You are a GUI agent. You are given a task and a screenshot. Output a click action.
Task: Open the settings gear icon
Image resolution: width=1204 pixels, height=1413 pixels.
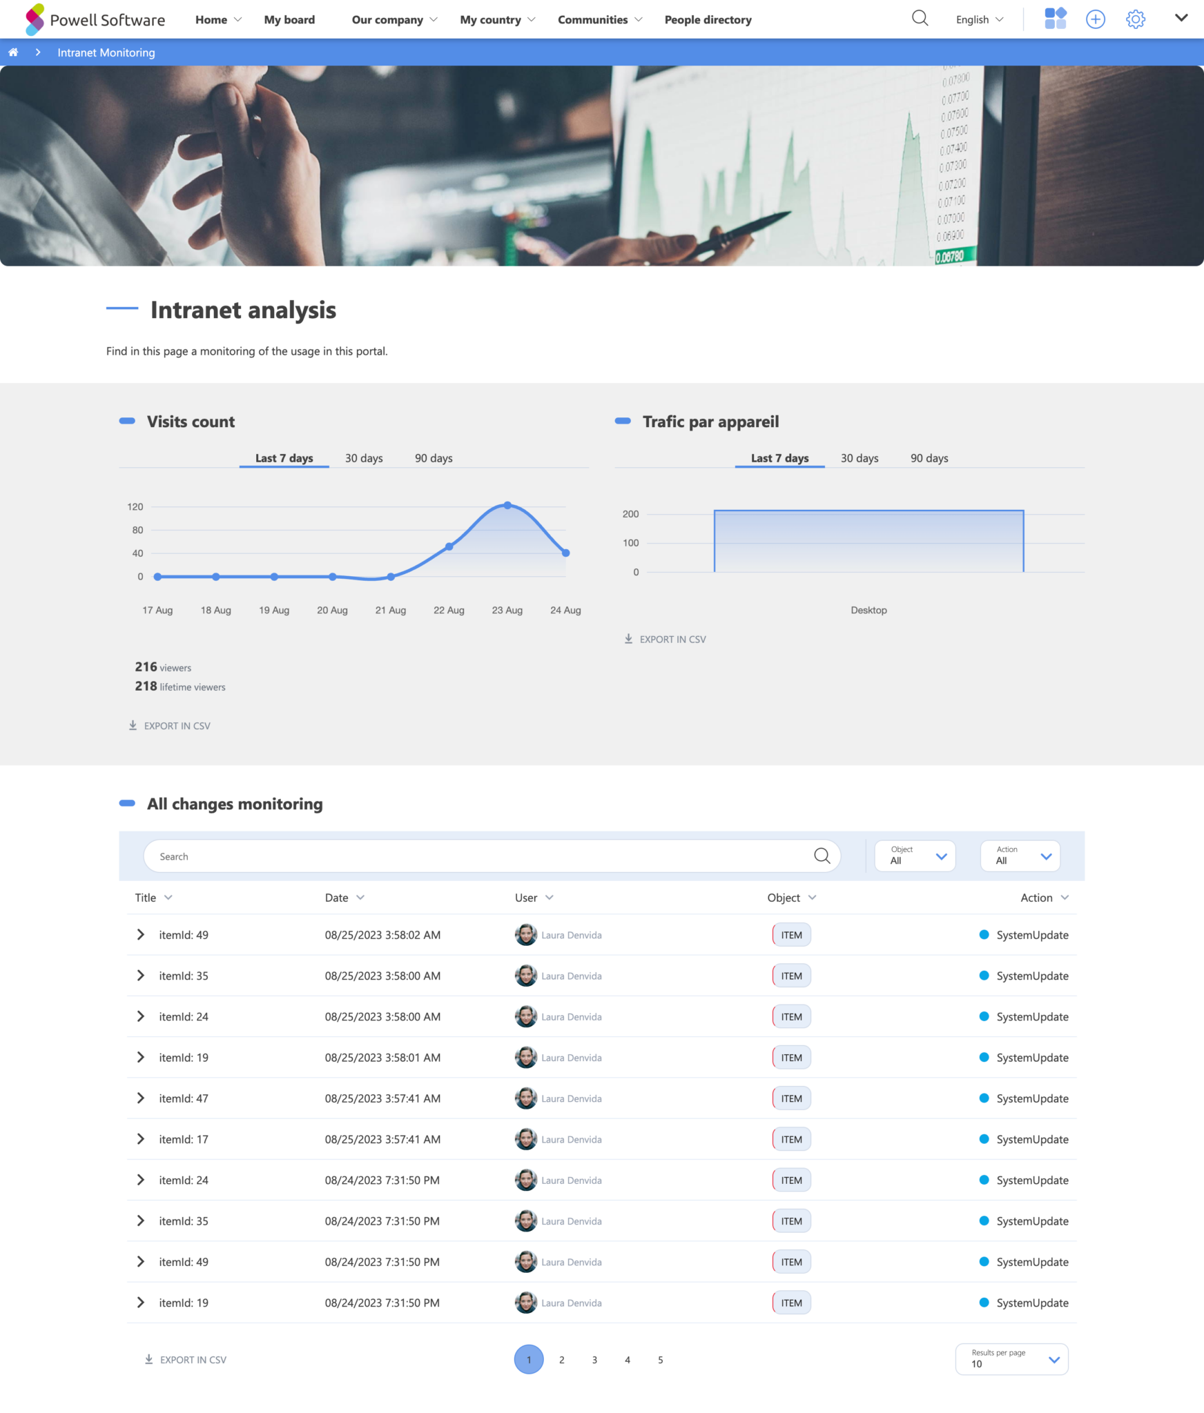[x=1135, y=19]
